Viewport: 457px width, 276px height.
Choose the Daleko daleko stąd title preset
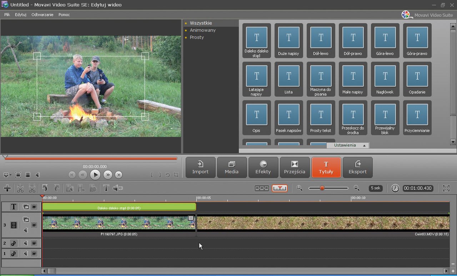(x=256, y=41)
